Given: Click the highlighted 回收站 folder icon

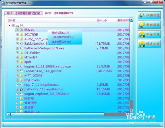Looking at the screenshot, I should coord(21,30).
